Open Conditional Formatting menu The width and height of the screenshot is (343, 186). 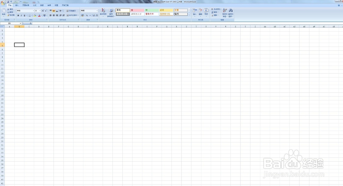(x=103, y=13)
